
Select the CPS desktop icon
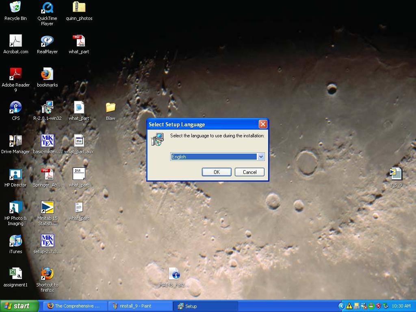(x=15, y=107)
